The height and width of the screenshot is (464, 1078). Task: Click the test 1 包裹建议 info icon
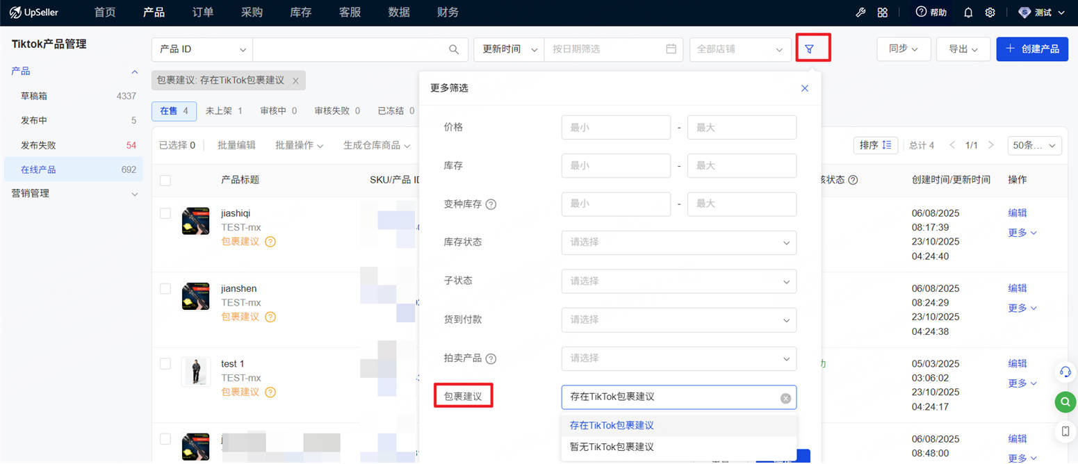270,392
